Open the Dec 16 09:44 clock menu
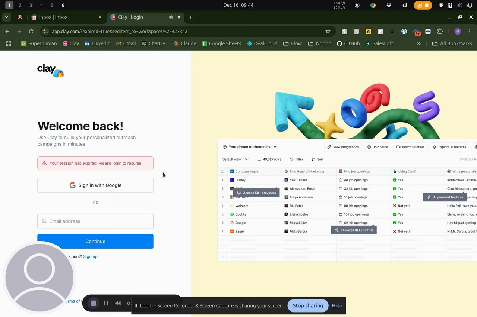477x317 pixels. [238, 5]
